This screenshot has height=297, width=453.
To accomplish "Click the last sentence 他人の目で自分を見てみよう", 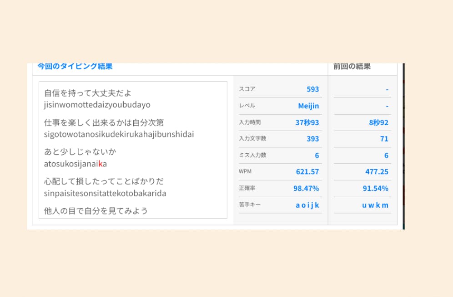I will [x=96, y=211].
